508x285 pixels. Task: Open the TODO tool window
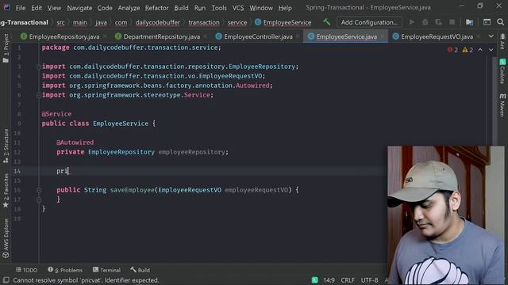26,270
